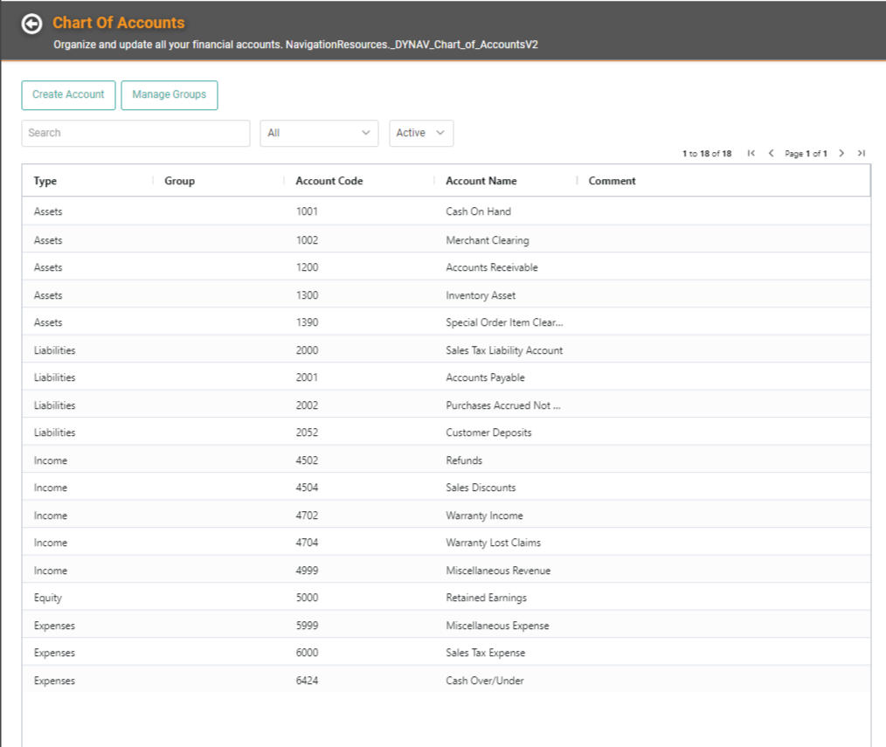Select the Warranty Lost Claims account

pos(494,543)
